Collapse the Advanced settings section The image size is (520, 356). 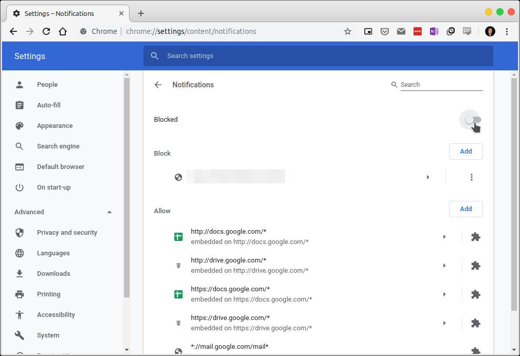pos(110,212)
